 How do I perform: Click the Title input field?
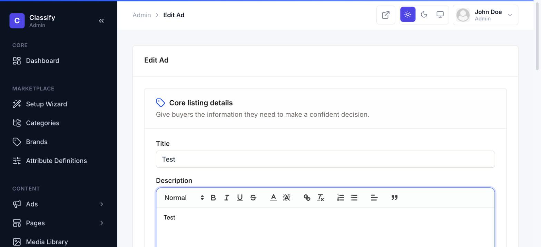[325, 159]
